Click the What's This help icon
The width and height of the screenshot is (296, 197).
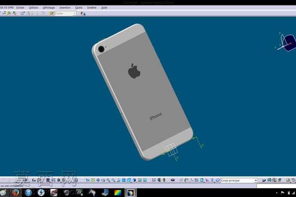(x=26, y=180)
